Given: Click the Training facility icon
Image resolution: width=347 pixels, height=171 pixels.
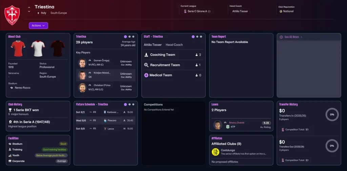Looking at the screenshot, I should tap(10, 150).
